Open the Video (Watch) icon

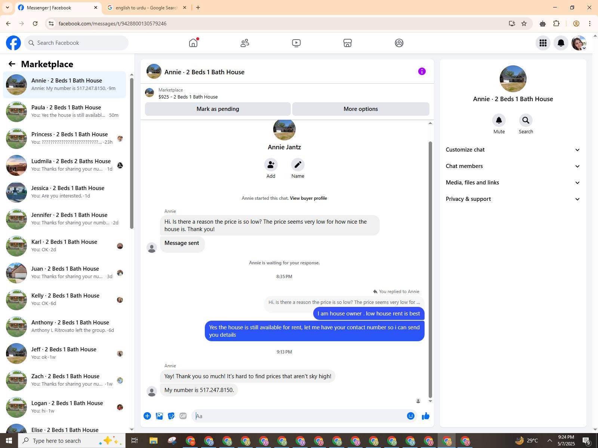click(296, 43)
